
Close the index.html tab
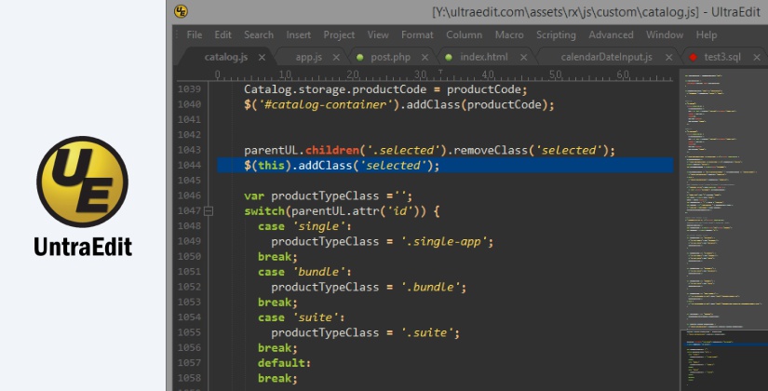[x=523, y=57]
